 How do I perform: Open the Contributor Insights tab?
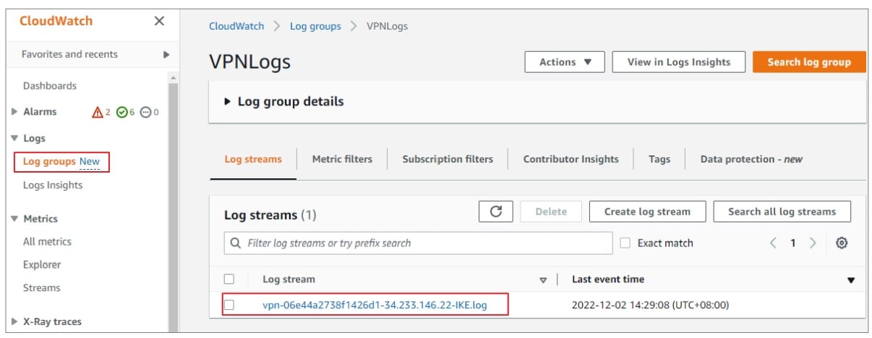point(570,159)
